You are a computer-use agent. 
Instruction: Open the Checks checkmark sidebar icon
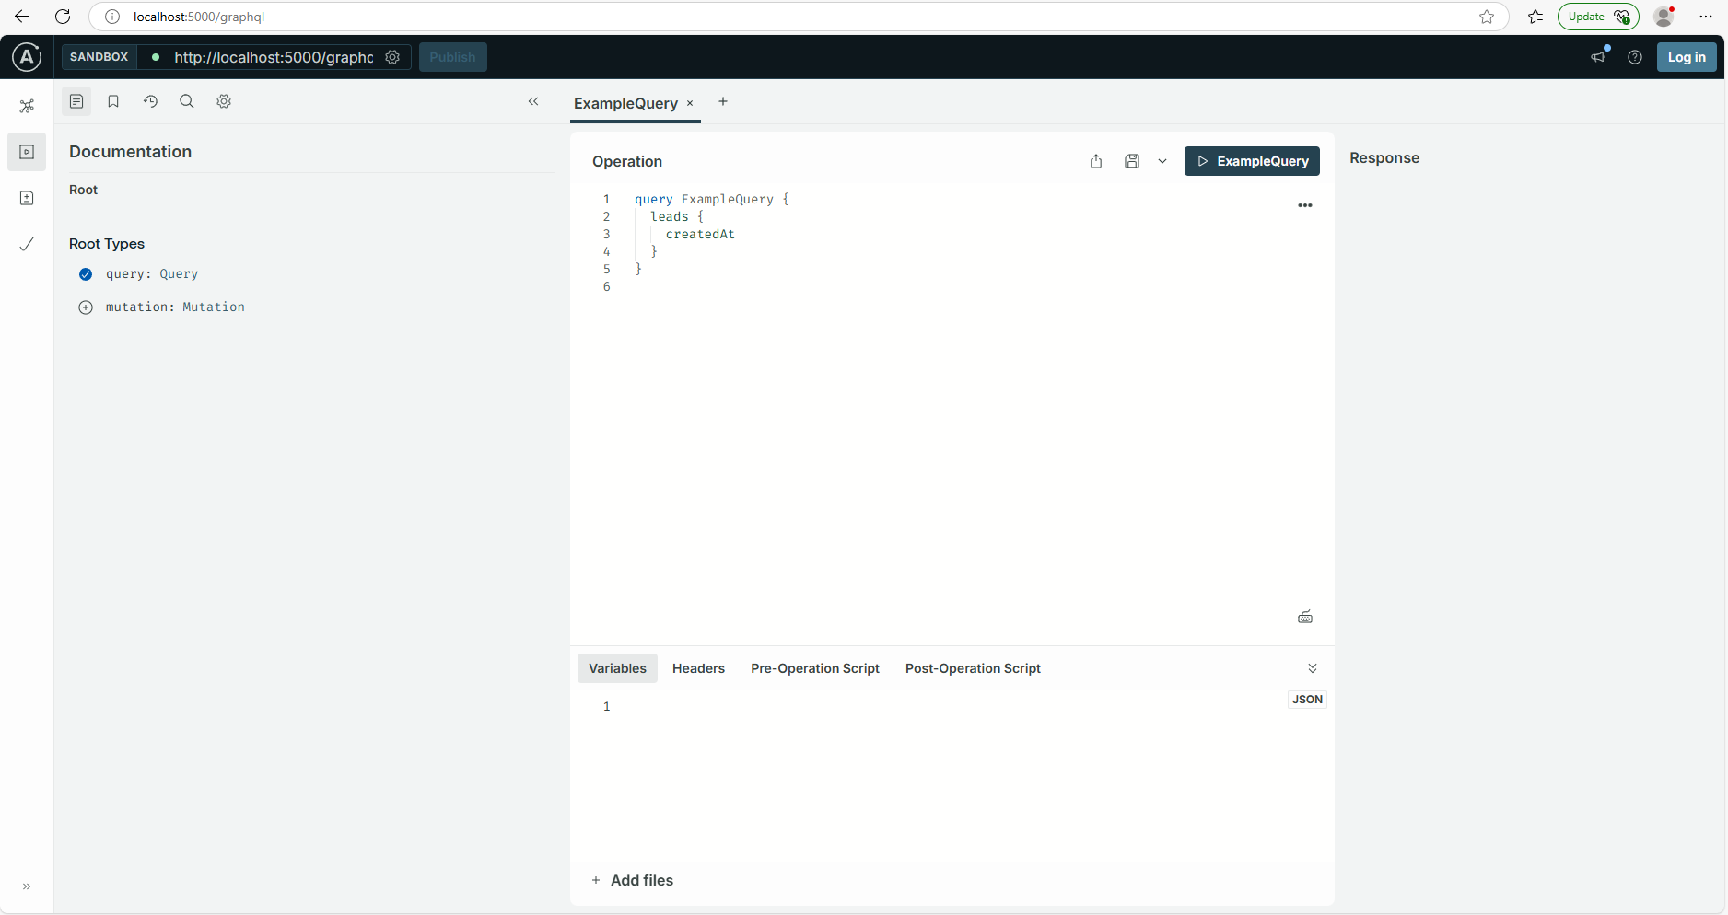tap(27, 244)
